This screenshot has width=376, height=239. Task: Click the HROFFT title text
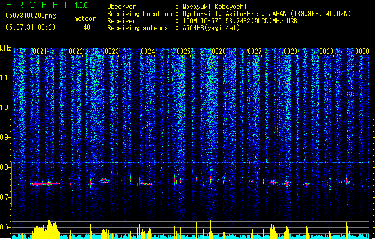click(x=37, y=5)
